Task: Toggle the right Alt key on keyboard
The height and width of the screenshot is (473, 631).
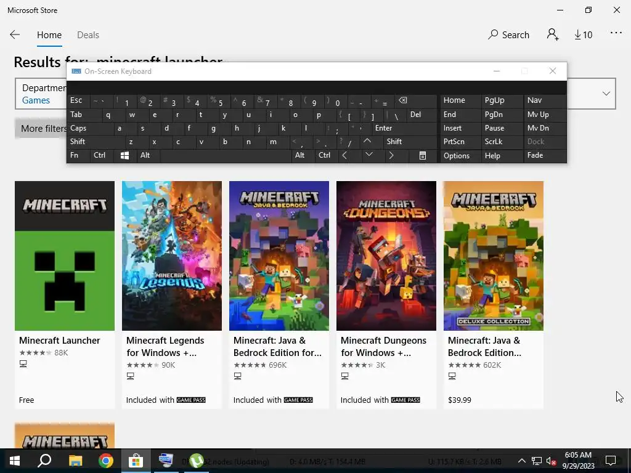Action: pos(303,155)
